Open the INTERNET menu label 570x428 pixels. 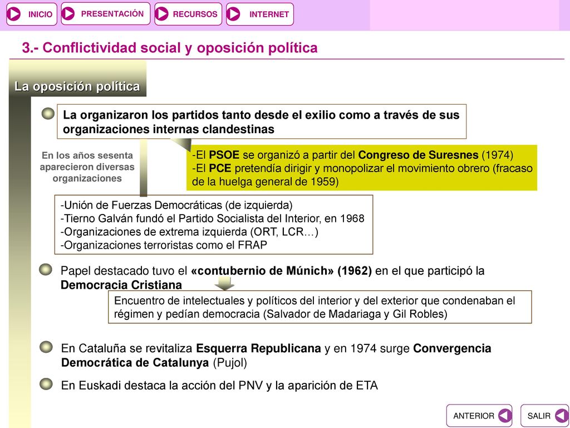coord(269,14)
